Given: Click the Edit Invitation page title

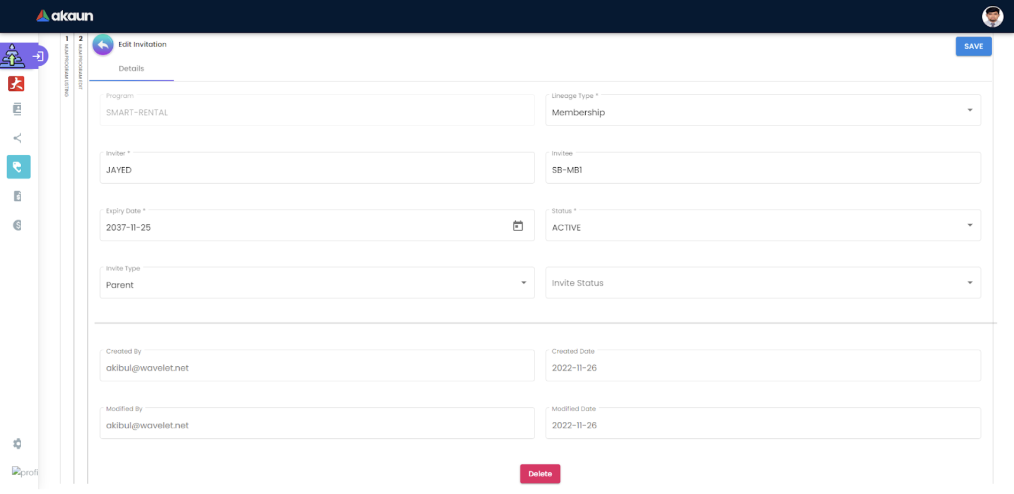Looking at the screenshot, I should coord(142,45).
